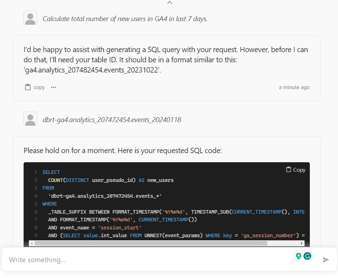
Task: Click the 'Calculate total number of new users' message
Action: [125, 19]
